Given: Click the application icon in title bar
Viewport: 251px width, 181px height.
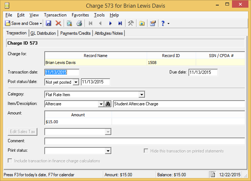Looking at the screenshot, I should tap(7, 5).
